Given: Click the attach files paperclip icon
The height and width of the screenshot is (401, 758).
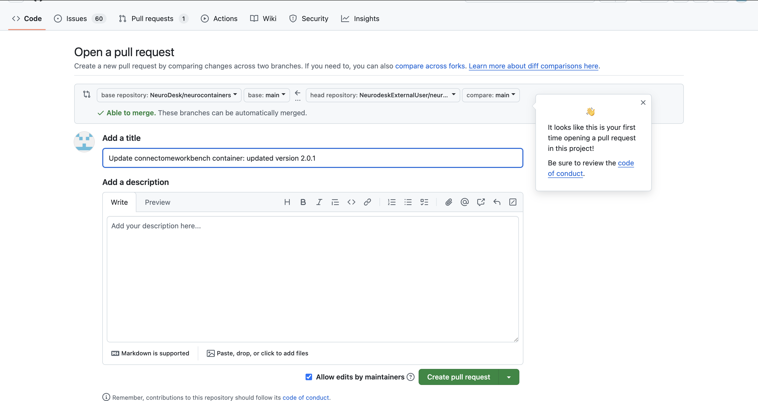Looking at the screenshot, I should (448, 202).
